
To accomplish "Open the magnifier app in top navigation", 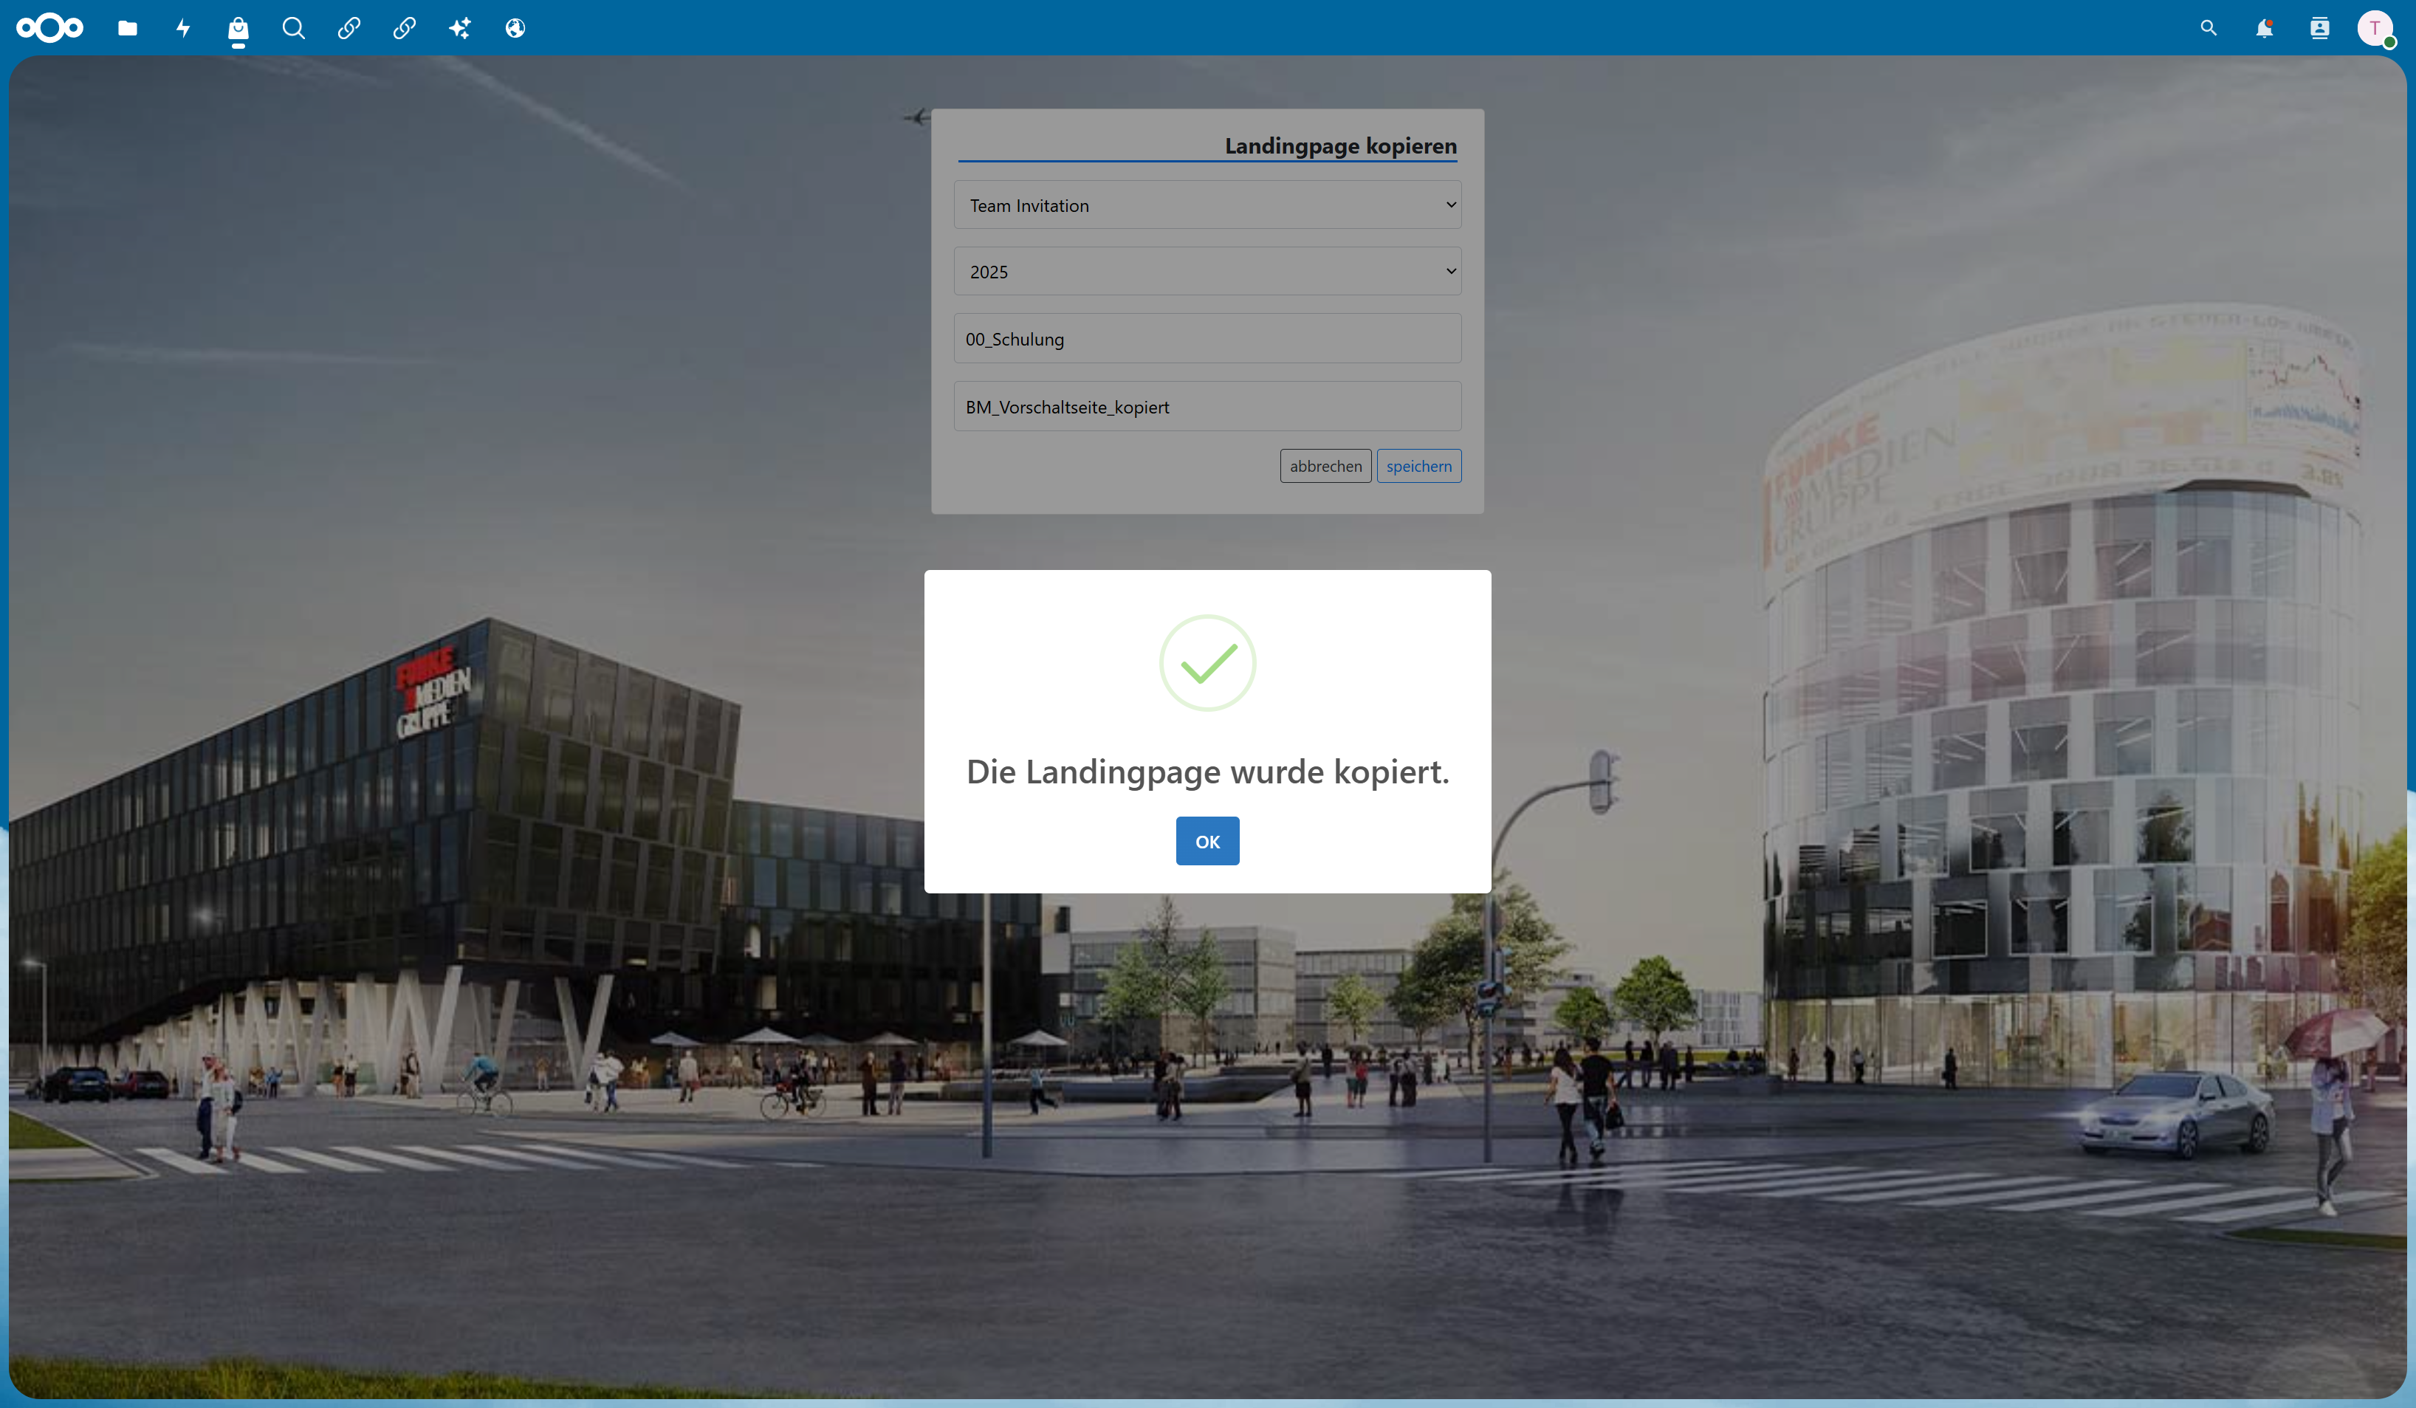I will click(293, 28).
